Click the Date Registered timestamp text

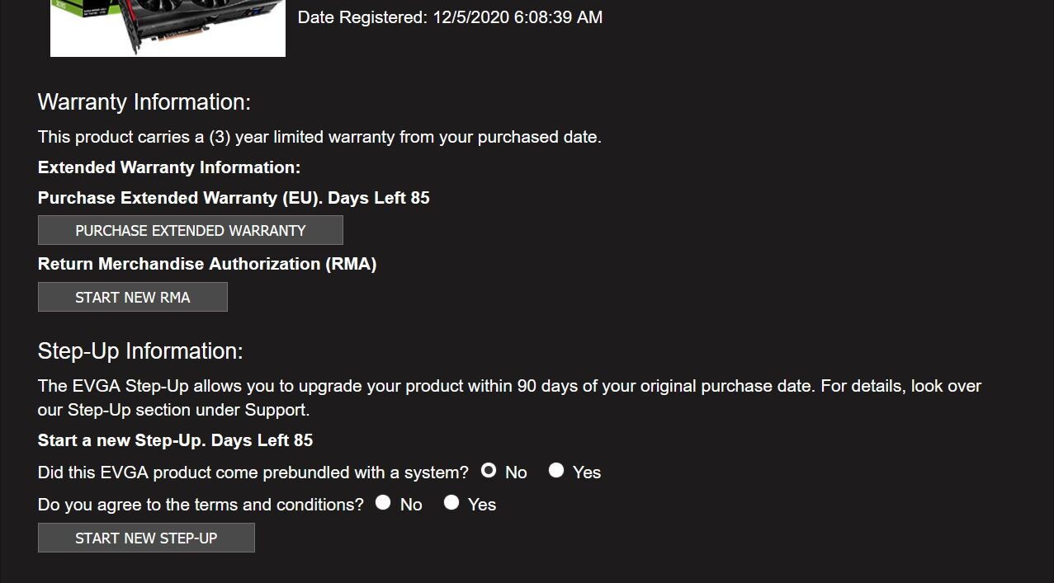(450, 17)
